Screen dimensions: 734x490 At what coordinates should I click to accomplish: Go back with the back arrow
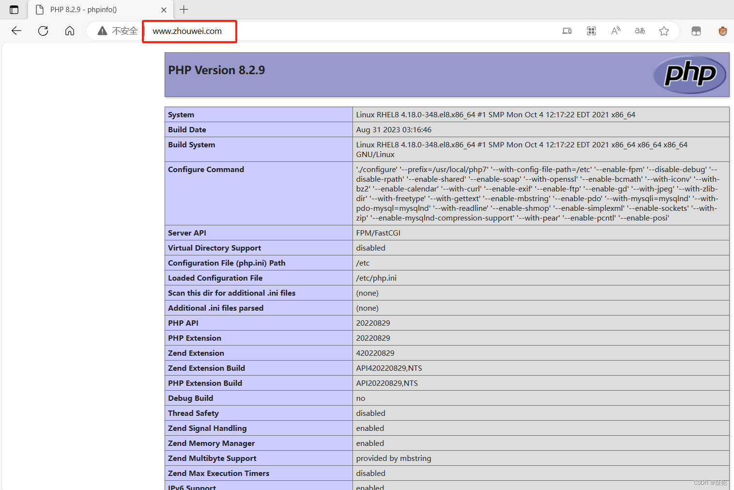coord(16,31)
